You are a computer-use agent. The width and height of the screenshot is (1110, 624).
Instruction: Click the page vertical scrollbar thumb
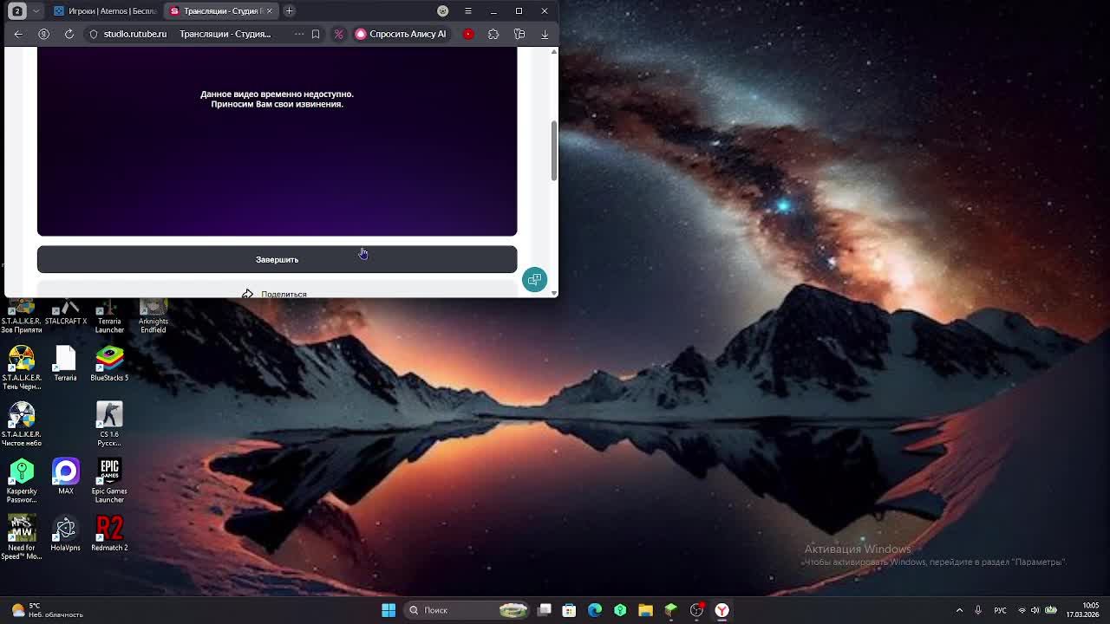tap(553, 151)
